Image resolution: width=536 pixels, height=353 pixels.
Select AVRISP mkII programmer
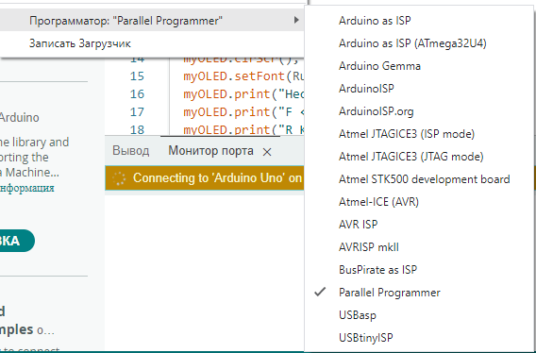420,247
